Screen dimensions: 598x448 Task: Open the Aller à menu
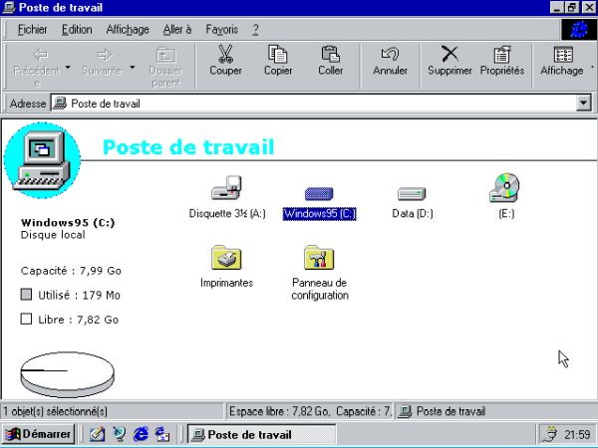click(177, 30)
